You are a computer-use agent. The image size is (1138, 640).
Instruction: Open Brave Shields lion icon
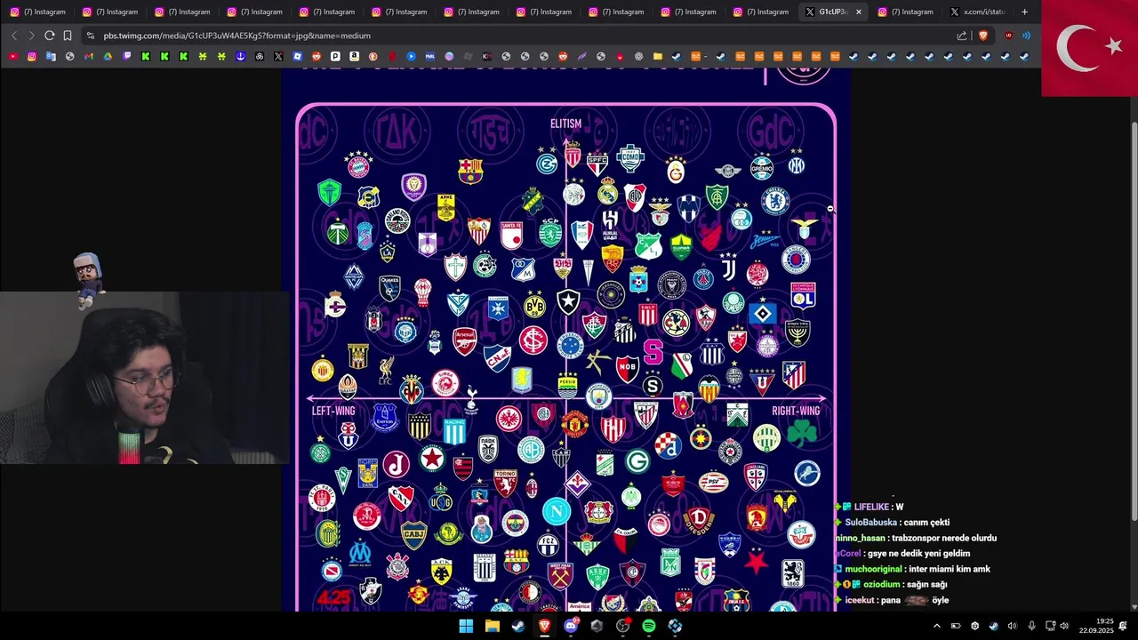(x=983, y=36)
